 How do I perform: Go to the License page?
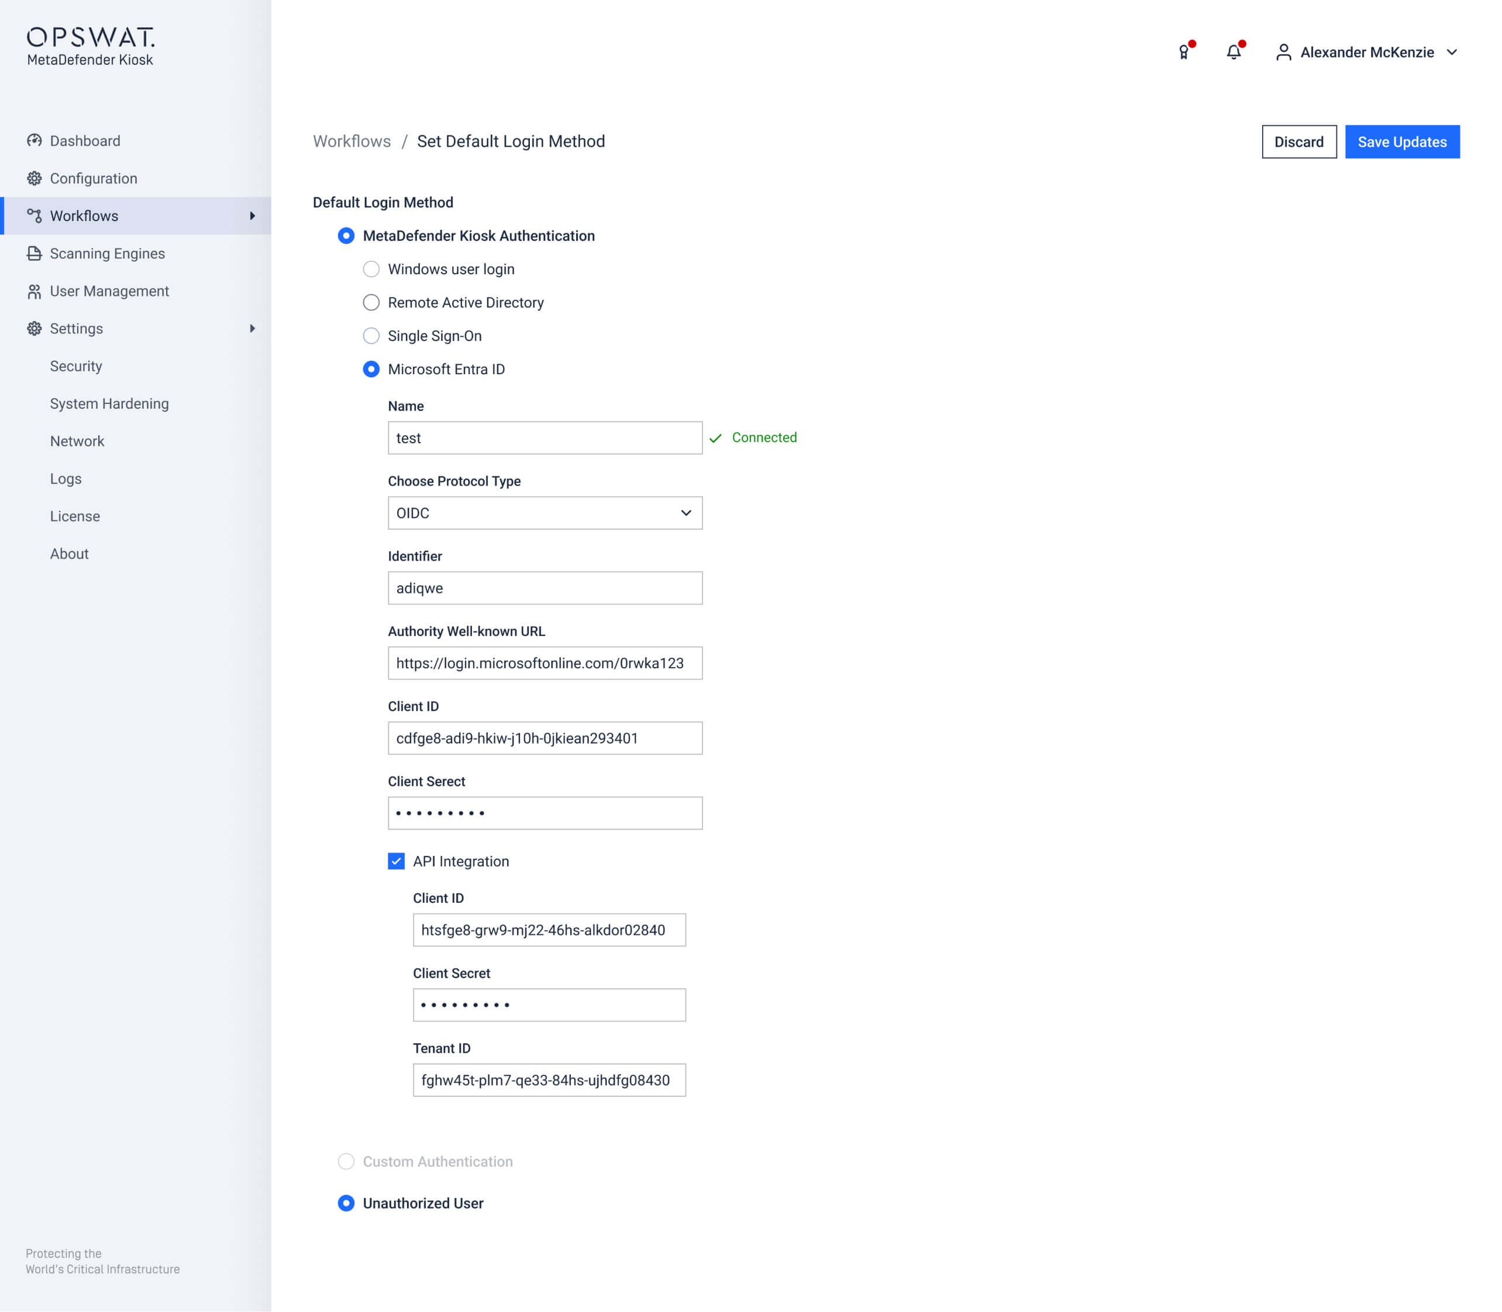coord(75,516)
